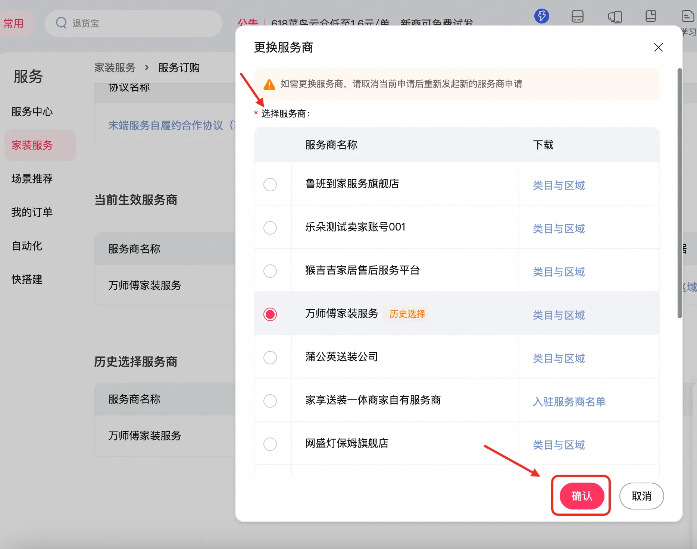This screenshot has width=697, height=549.
Task: Open 家装服务 in sidebar
Action: (x=40, y=145)
